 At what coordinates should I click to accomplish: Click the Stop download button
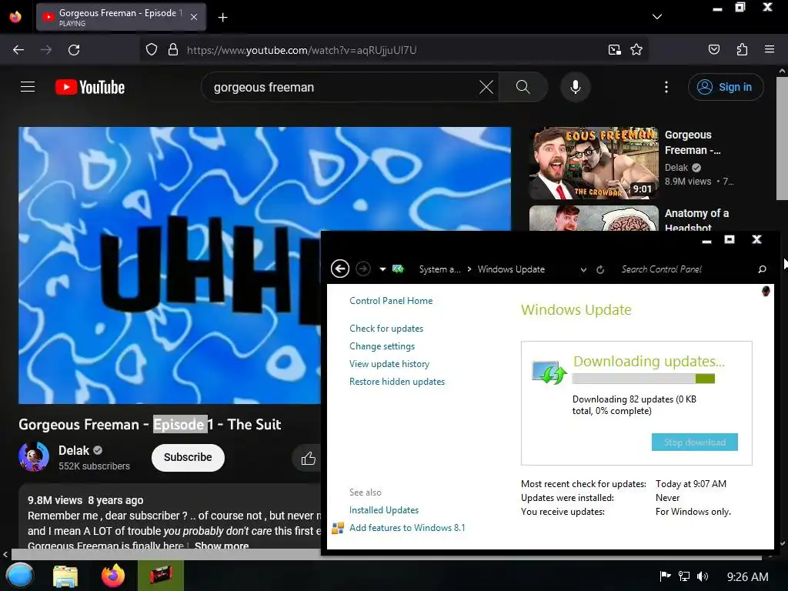[695, 442]
